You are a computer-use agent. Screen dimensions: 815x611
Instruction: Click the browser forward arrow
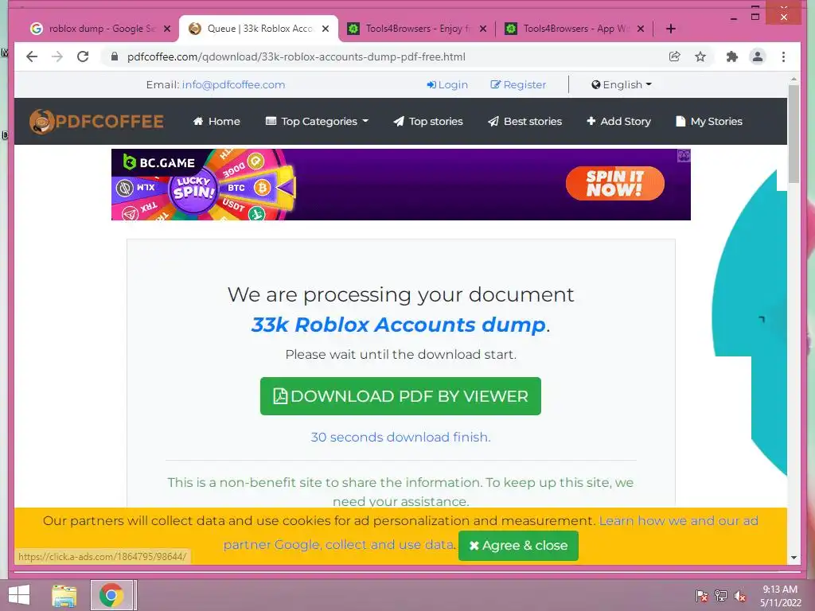tap(57, 56)
